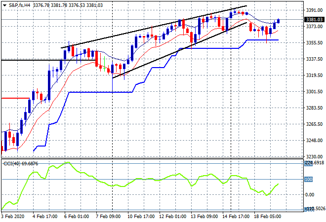The height and width of the screenshot is (222, 326).
Task: Click the 18 Feb 05:00 time label
Action: pyautogui.click(x=267, y=217)
